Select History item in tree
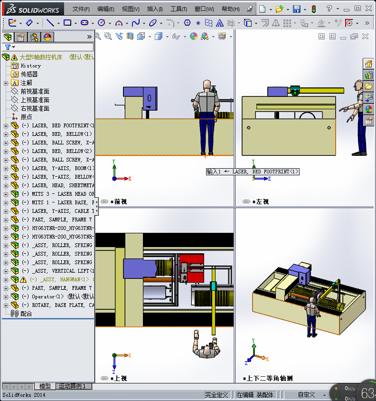Viewport: 376px width, 401px height. pos(31,66)
